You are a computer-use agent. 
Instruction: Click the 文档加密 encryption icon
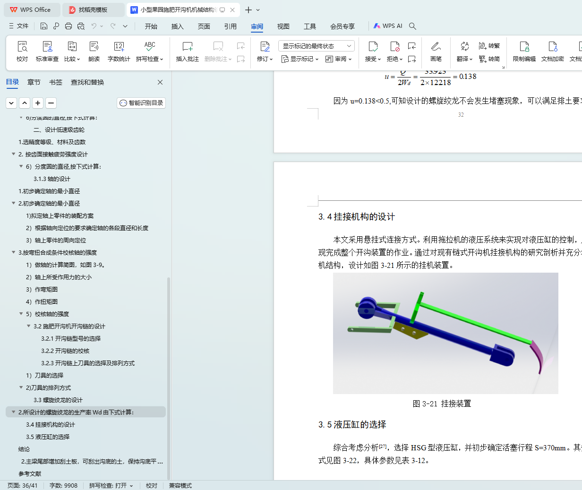tap(553, 46)
